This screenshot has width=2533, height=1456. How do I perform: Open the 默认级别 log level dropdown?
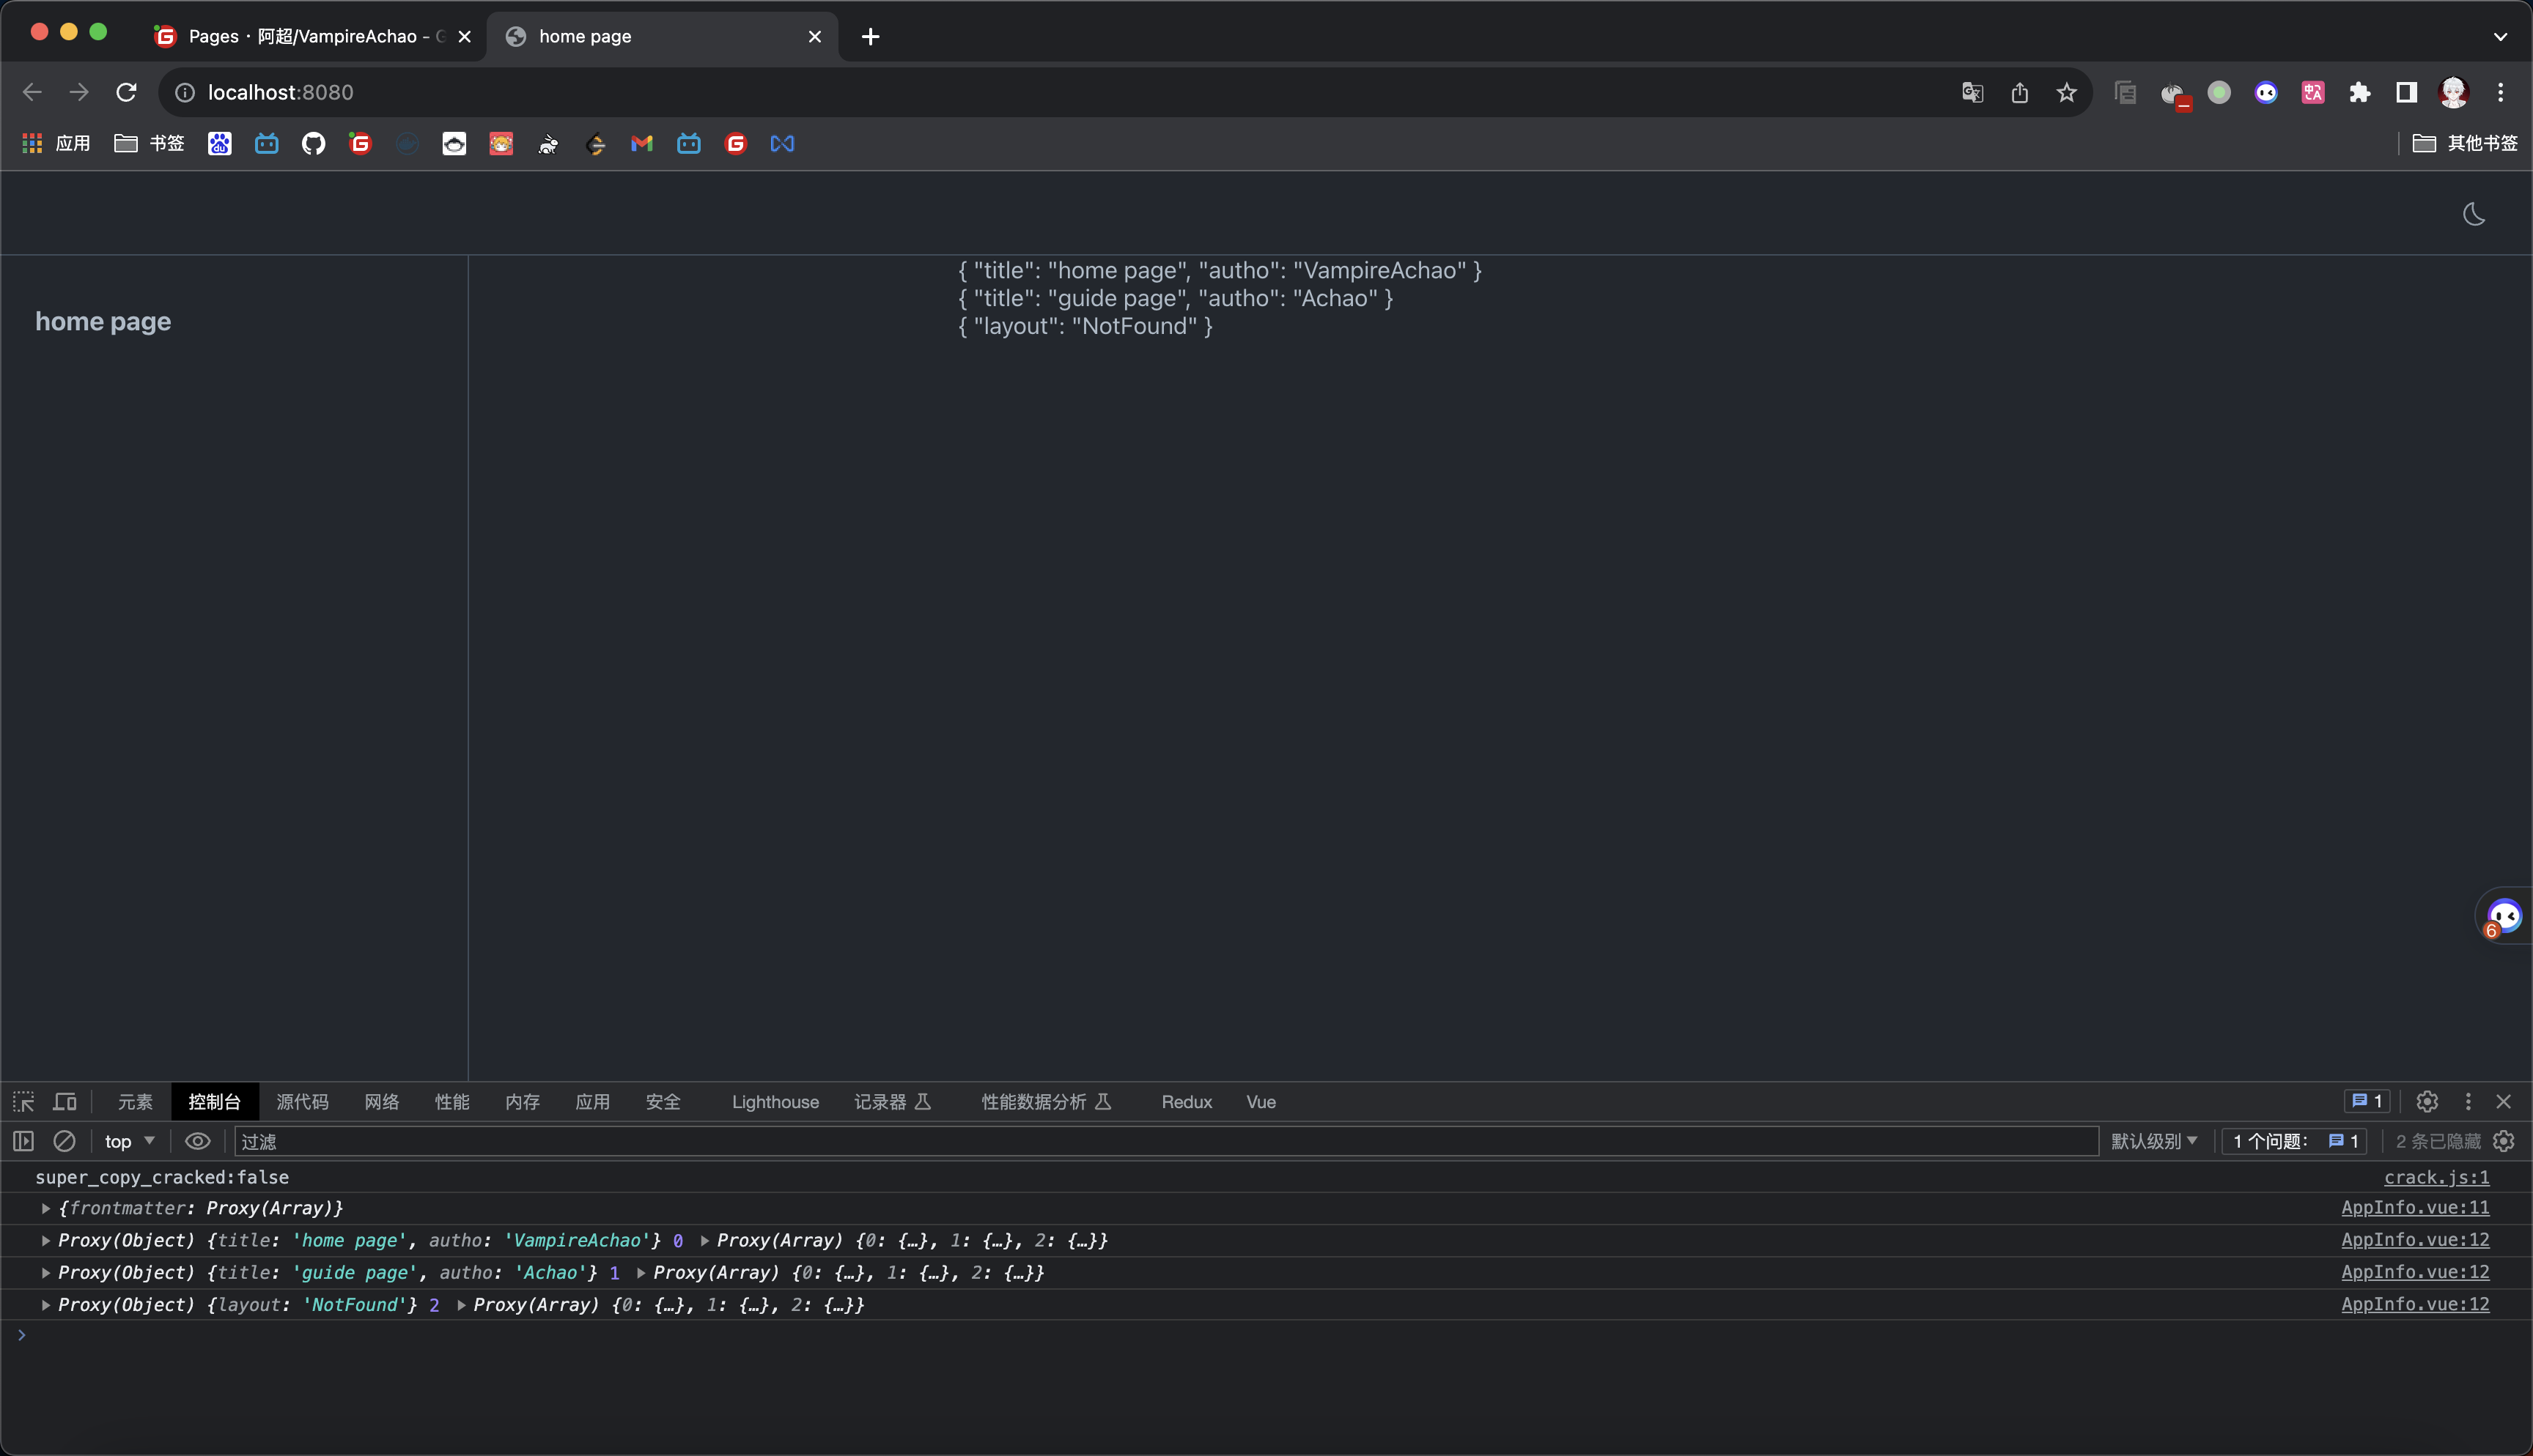[x=2154, y=1141]
